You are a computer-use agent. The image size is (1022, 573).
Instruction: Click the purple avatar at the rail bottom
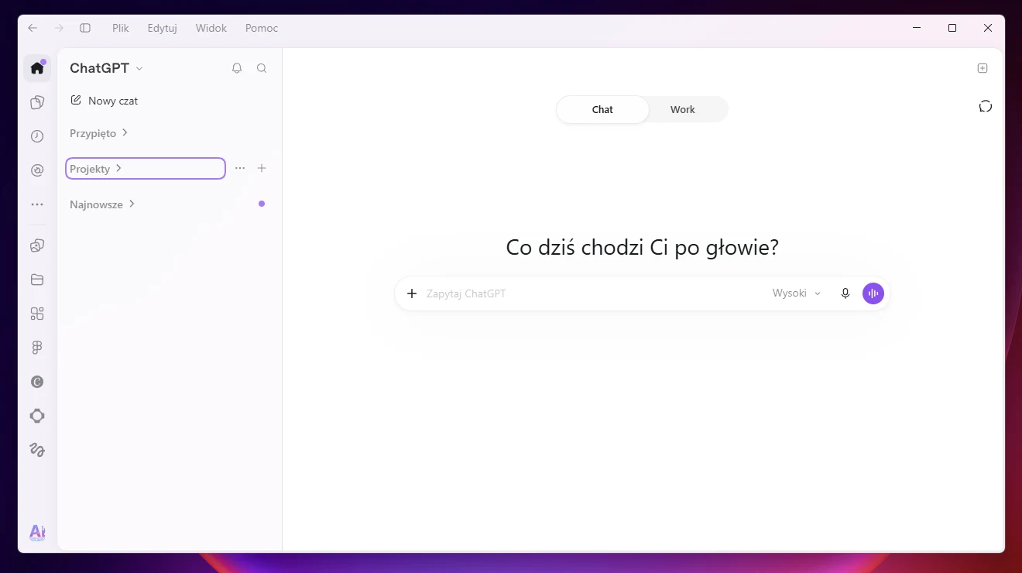(37, 533)
